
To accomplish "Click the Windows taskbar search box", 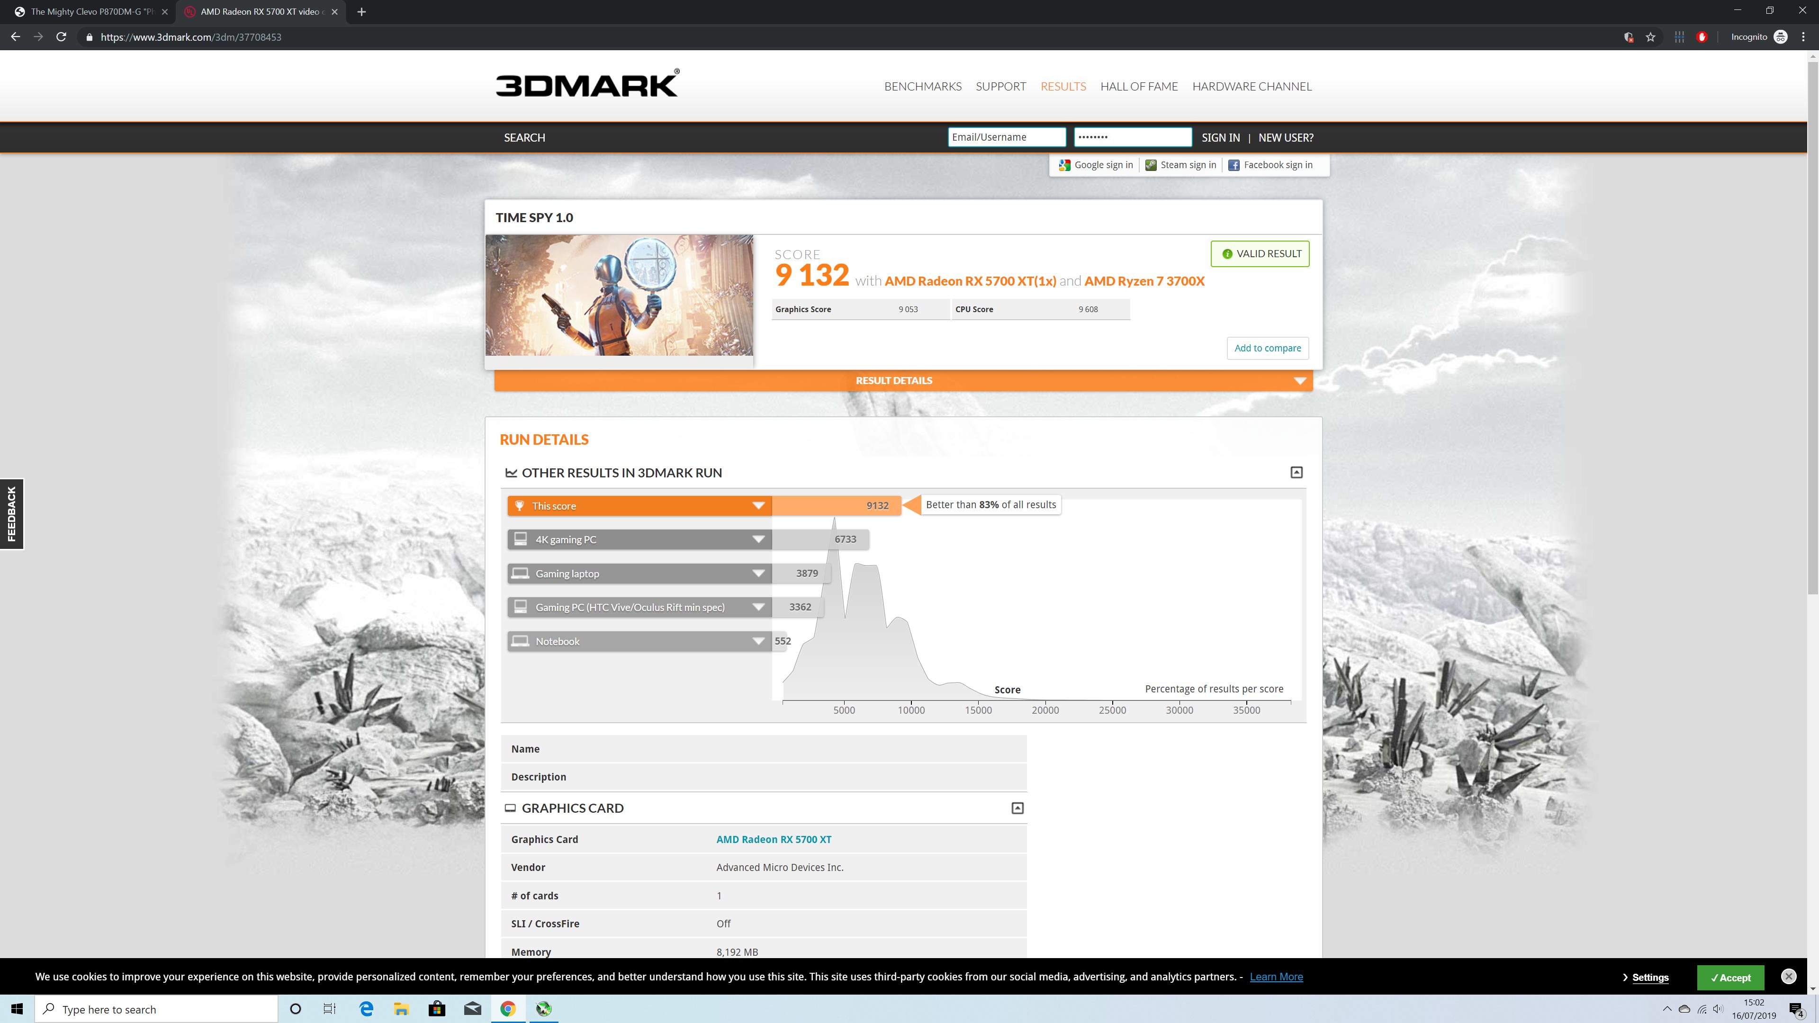I will (x=156, y=1010).
